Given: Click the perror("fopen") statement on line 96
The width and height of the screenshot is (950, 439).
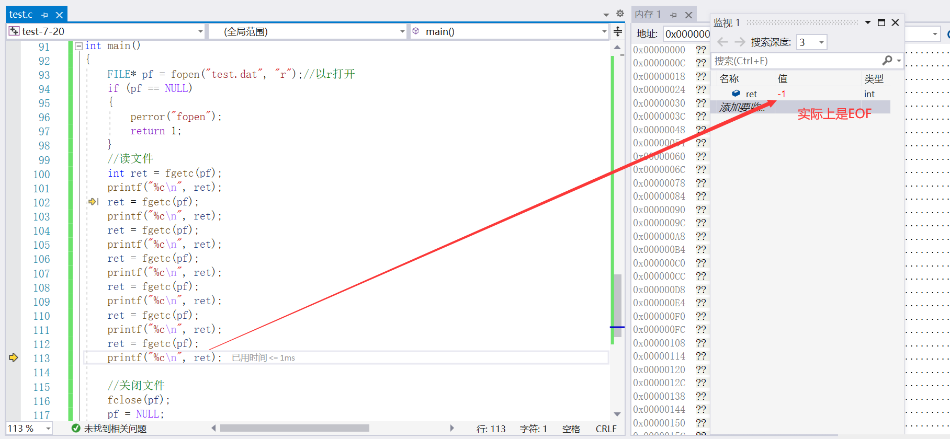Looking at the screenshot, I should tap(176, 117).
